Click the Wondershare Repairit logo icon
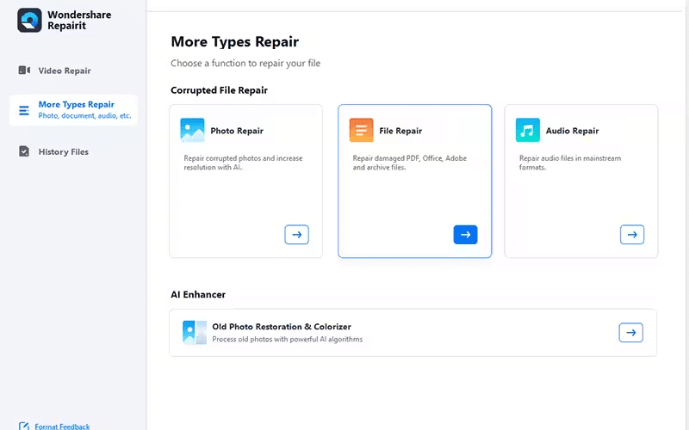The image size is (689, 430). point(29,21)
